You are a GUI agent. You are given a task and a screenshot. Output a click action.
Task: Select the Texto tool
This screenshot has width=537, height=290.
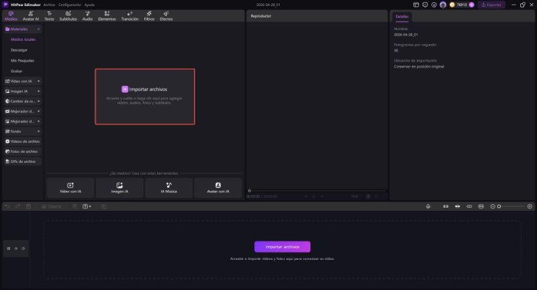tap(49, 16)
